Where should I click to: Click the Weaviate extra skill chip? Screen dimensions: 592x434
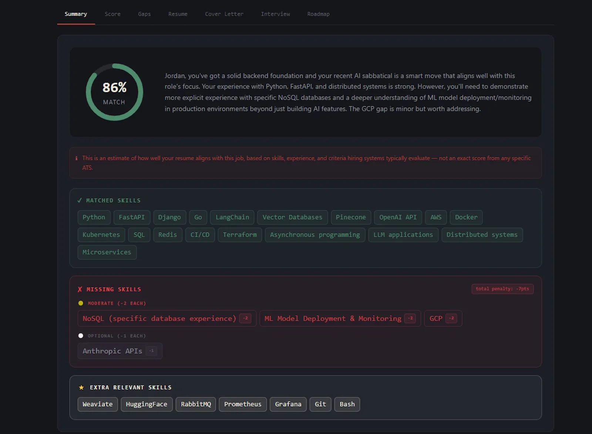click(98, 404)
